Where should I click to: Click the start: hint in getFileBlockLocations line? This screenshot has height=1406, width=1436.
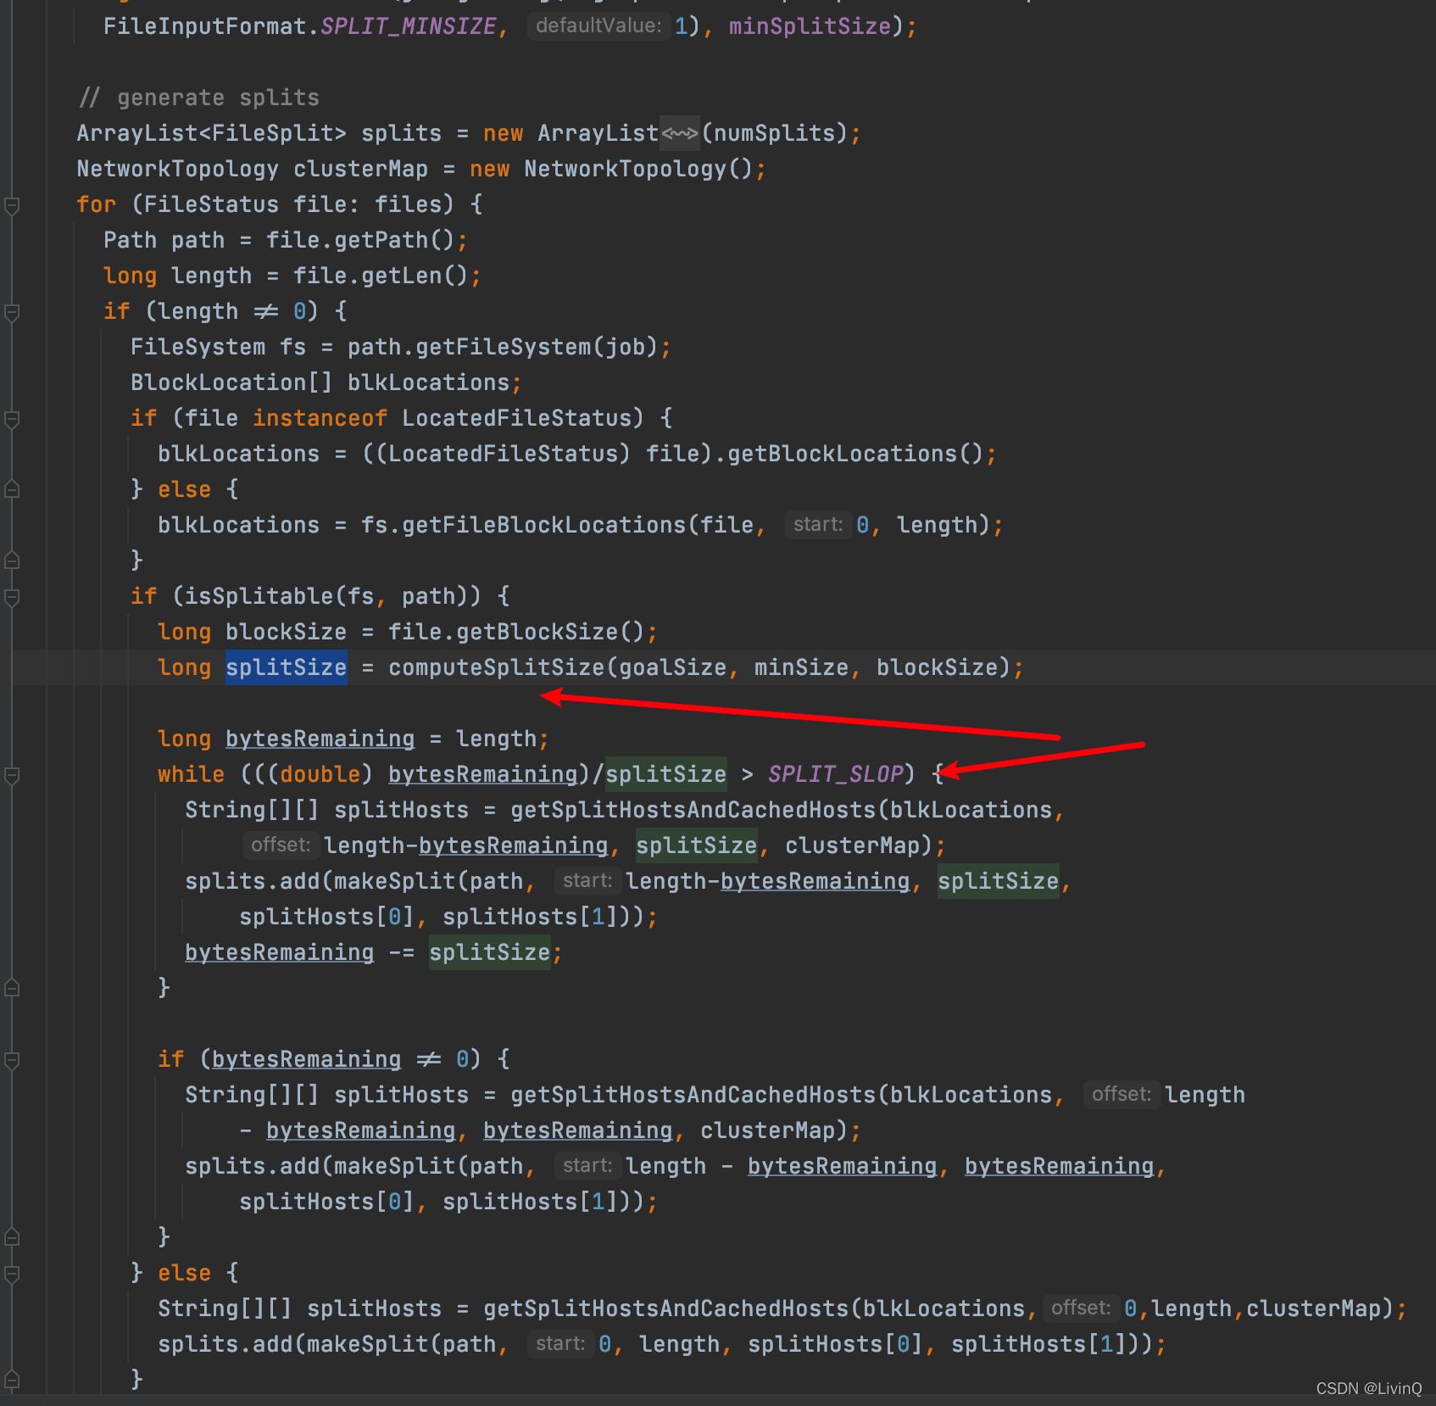coord(817,524)
